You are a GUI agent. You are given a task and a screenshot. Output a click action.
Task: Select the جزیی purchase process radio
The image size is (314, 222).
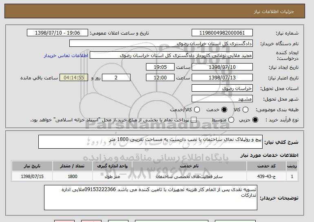click(255, 120)
